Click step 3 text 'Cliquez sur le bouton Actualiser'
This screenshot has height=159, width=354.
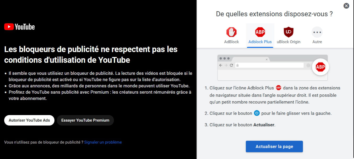(242, 125)
